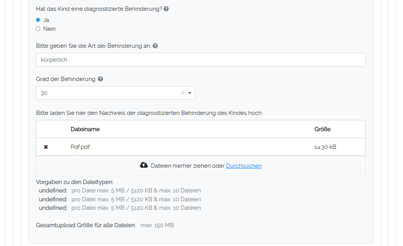Remove the uploaded Pdf.pdf file
This screenshot has height=246, width=403.
(x=46, y=147)
